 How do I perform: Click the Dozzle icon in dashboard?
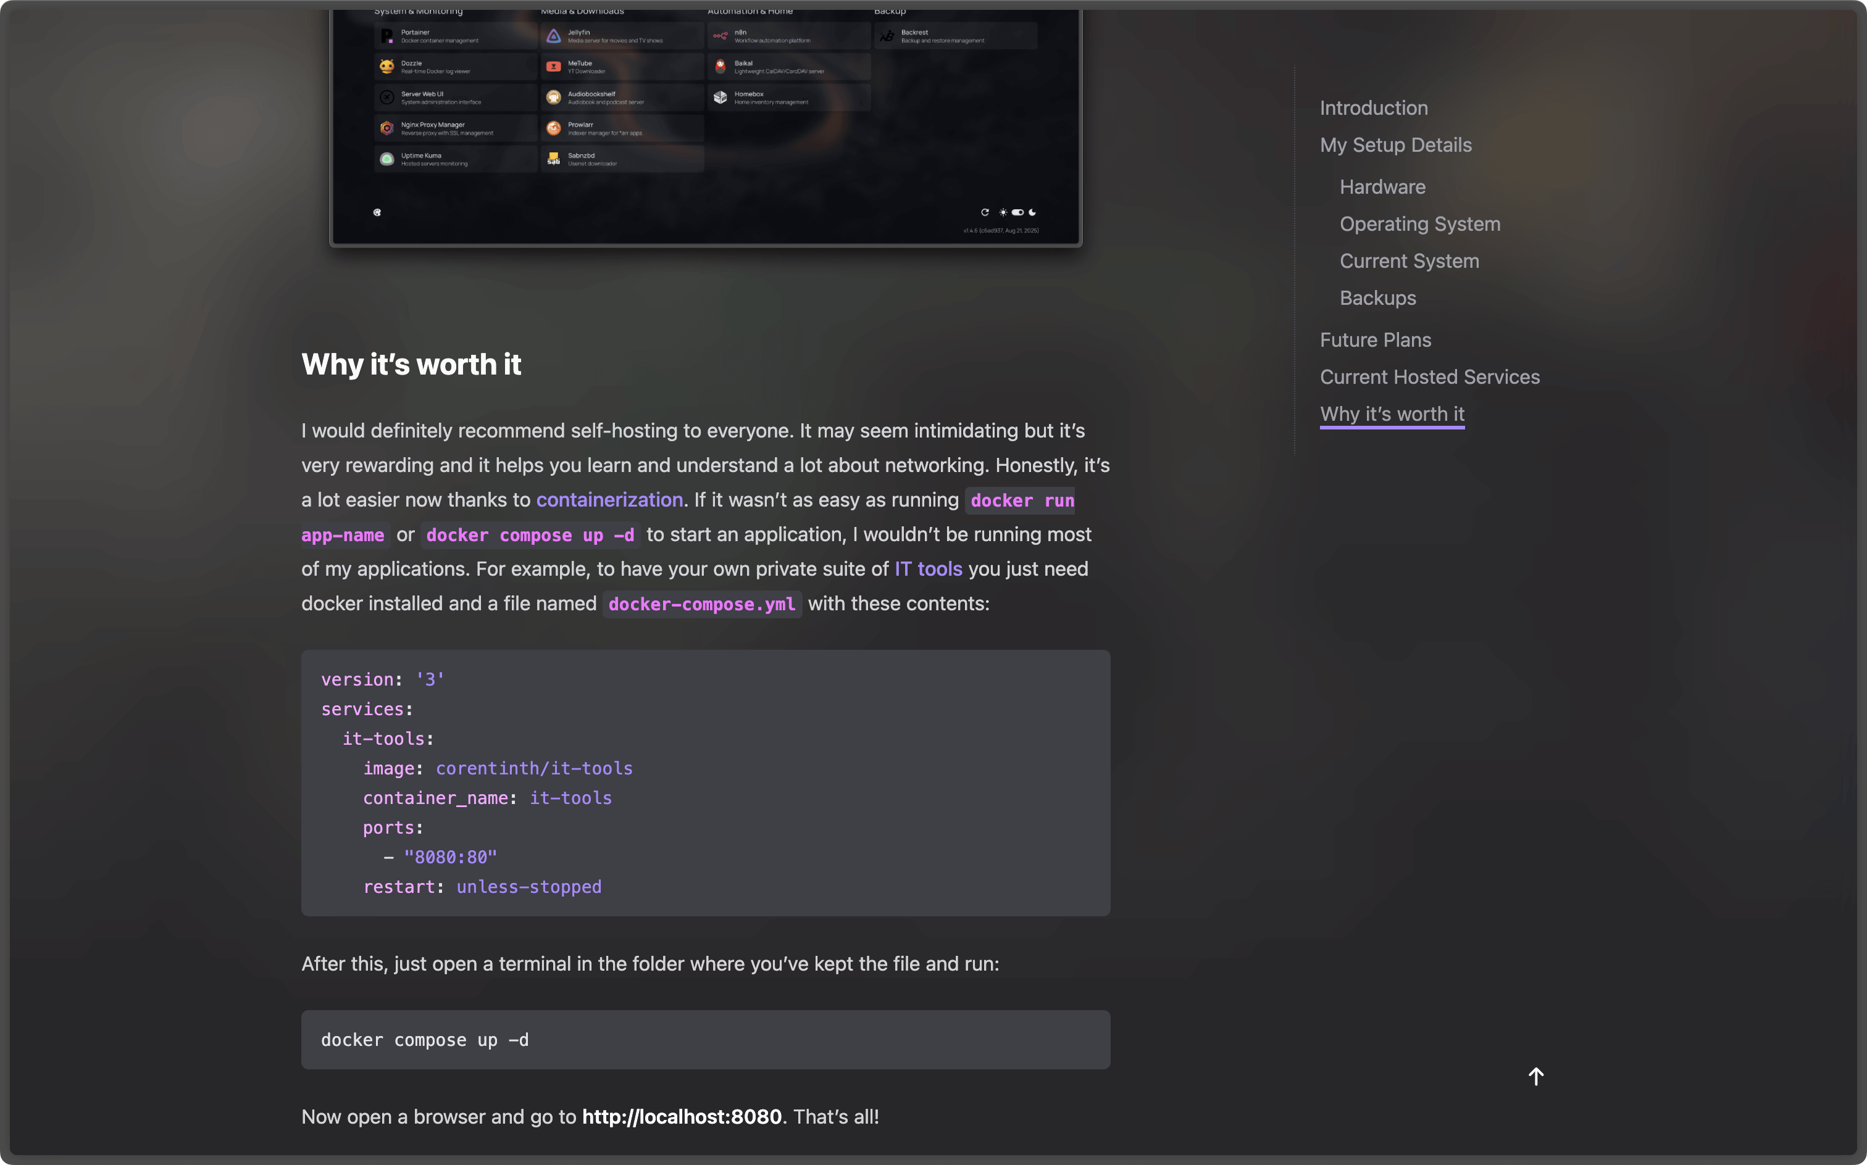tap(387, 67)
